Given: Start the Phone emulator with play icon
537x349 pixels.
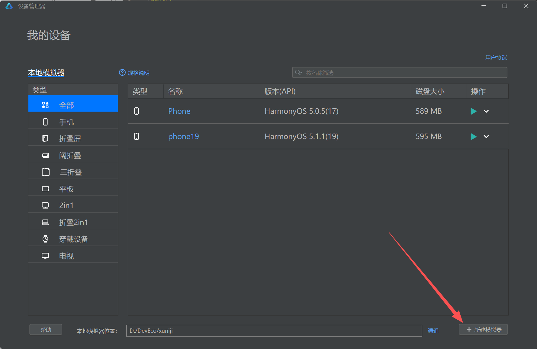Looking at the screenshot, I should click(473, 111).
